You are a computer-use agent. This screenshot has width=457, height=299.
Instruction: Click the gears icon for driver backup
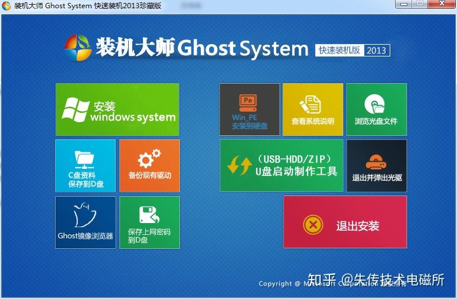[149, 159]
